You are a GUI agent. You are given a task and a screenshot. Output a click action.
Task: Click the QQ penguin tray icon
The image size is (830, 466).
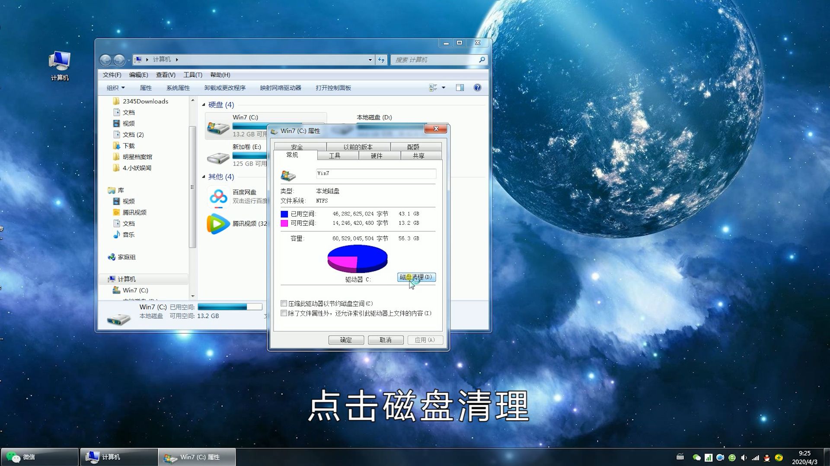[767, 458]
